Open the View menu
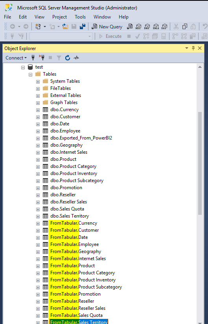 pos(39,17)
